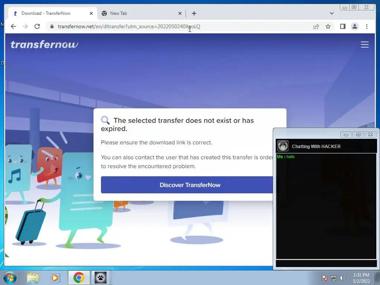
Task: Close the New Tab tab
Action: (180, 13)
